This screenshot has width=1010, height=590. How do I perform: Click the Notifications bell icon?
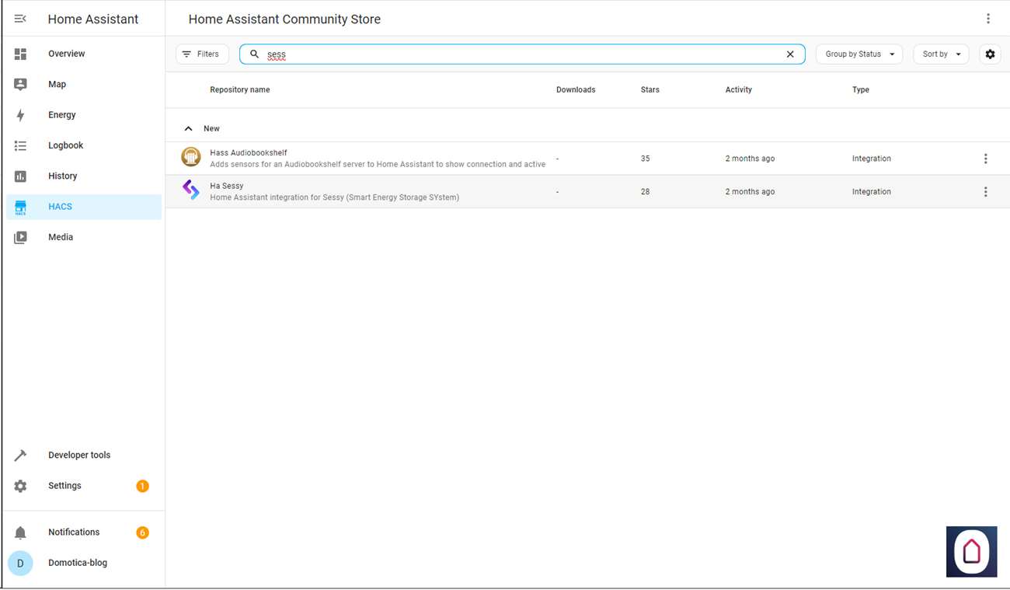[21, 532]
